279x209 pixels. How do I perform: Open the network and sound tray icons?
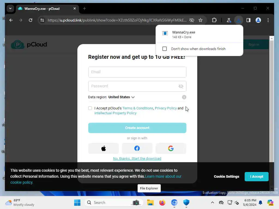coord(233,202)
